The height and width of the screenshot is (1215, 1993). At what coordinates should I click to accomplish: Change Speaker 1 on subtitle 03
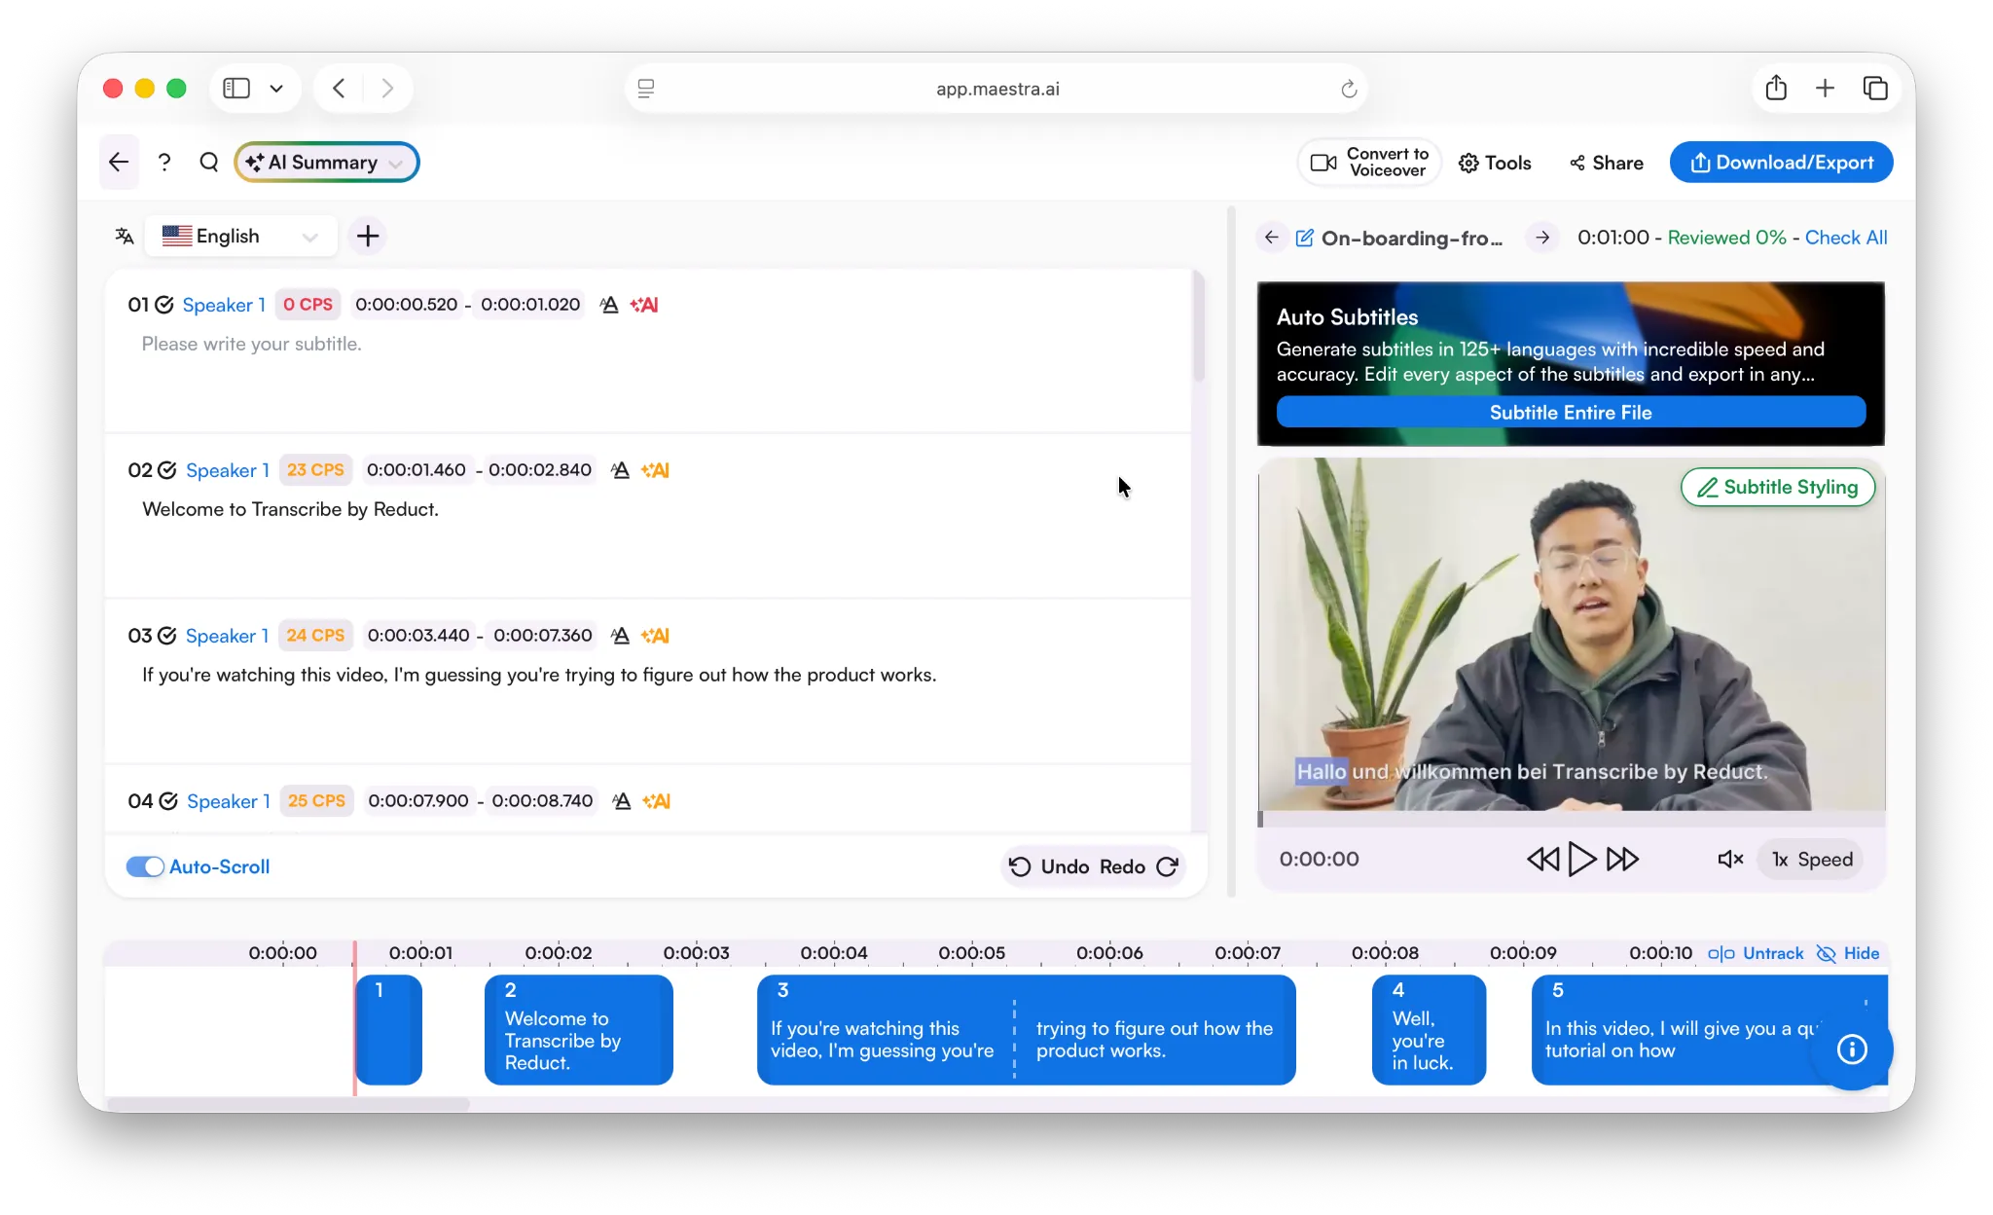click(x=228, y=636)
